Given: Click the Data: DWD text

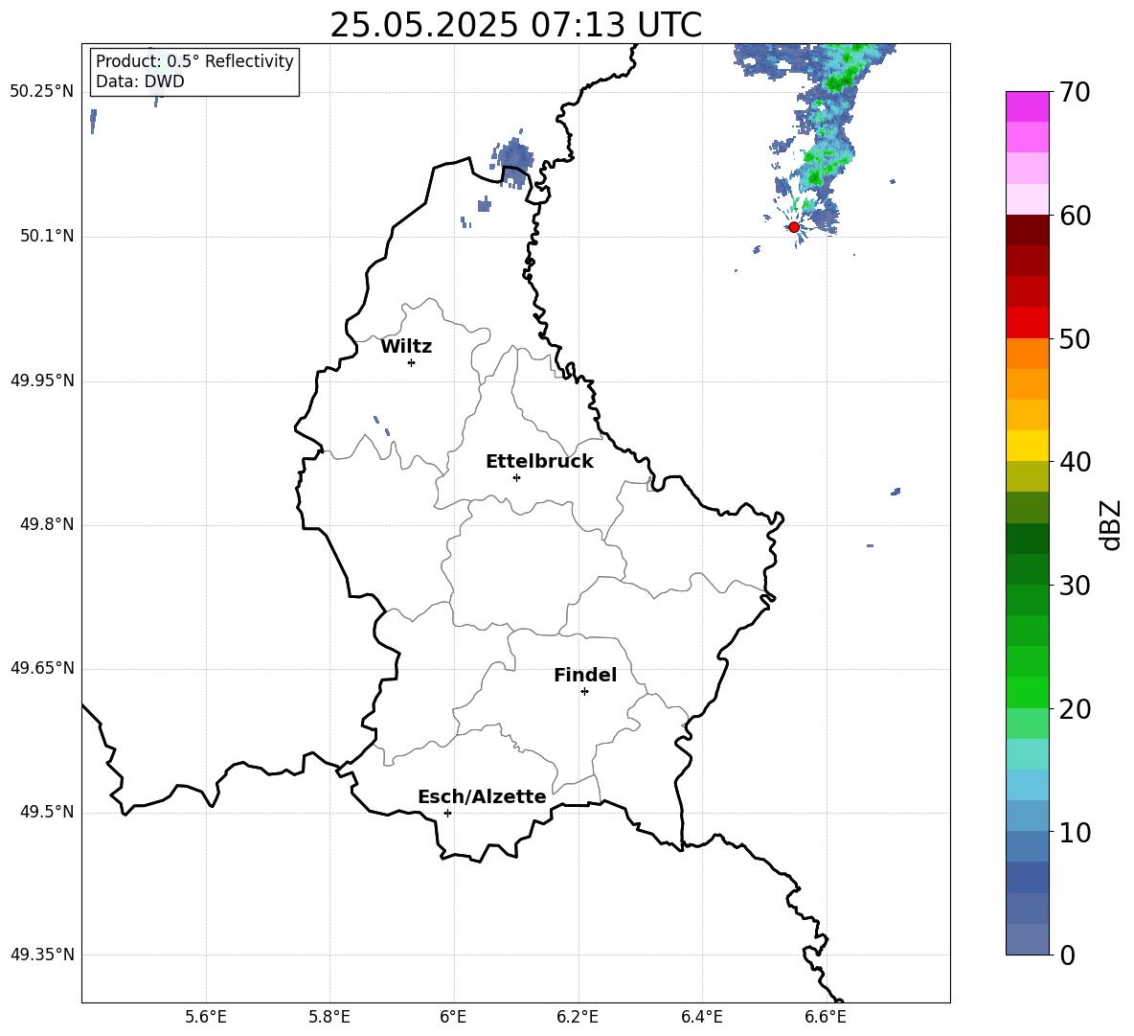Looking at the screenshot, I should point(140,81).
